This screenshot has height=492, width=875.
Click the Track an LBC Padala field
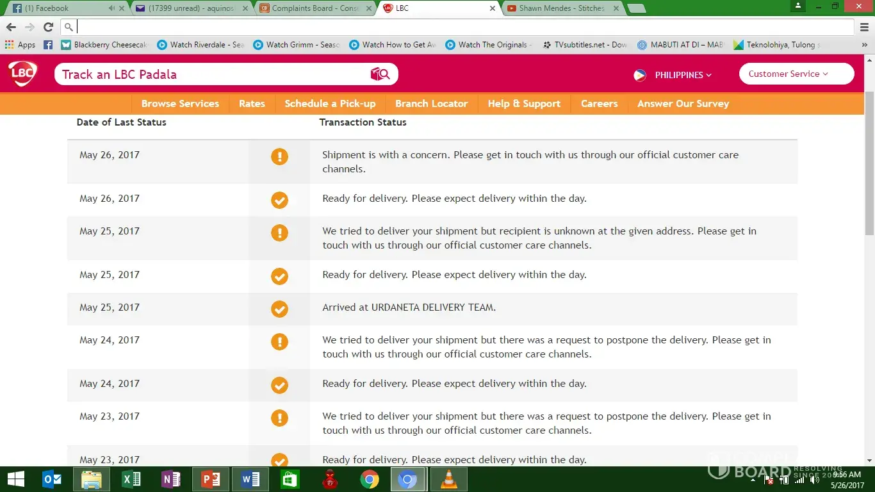(x=211, y=74)
